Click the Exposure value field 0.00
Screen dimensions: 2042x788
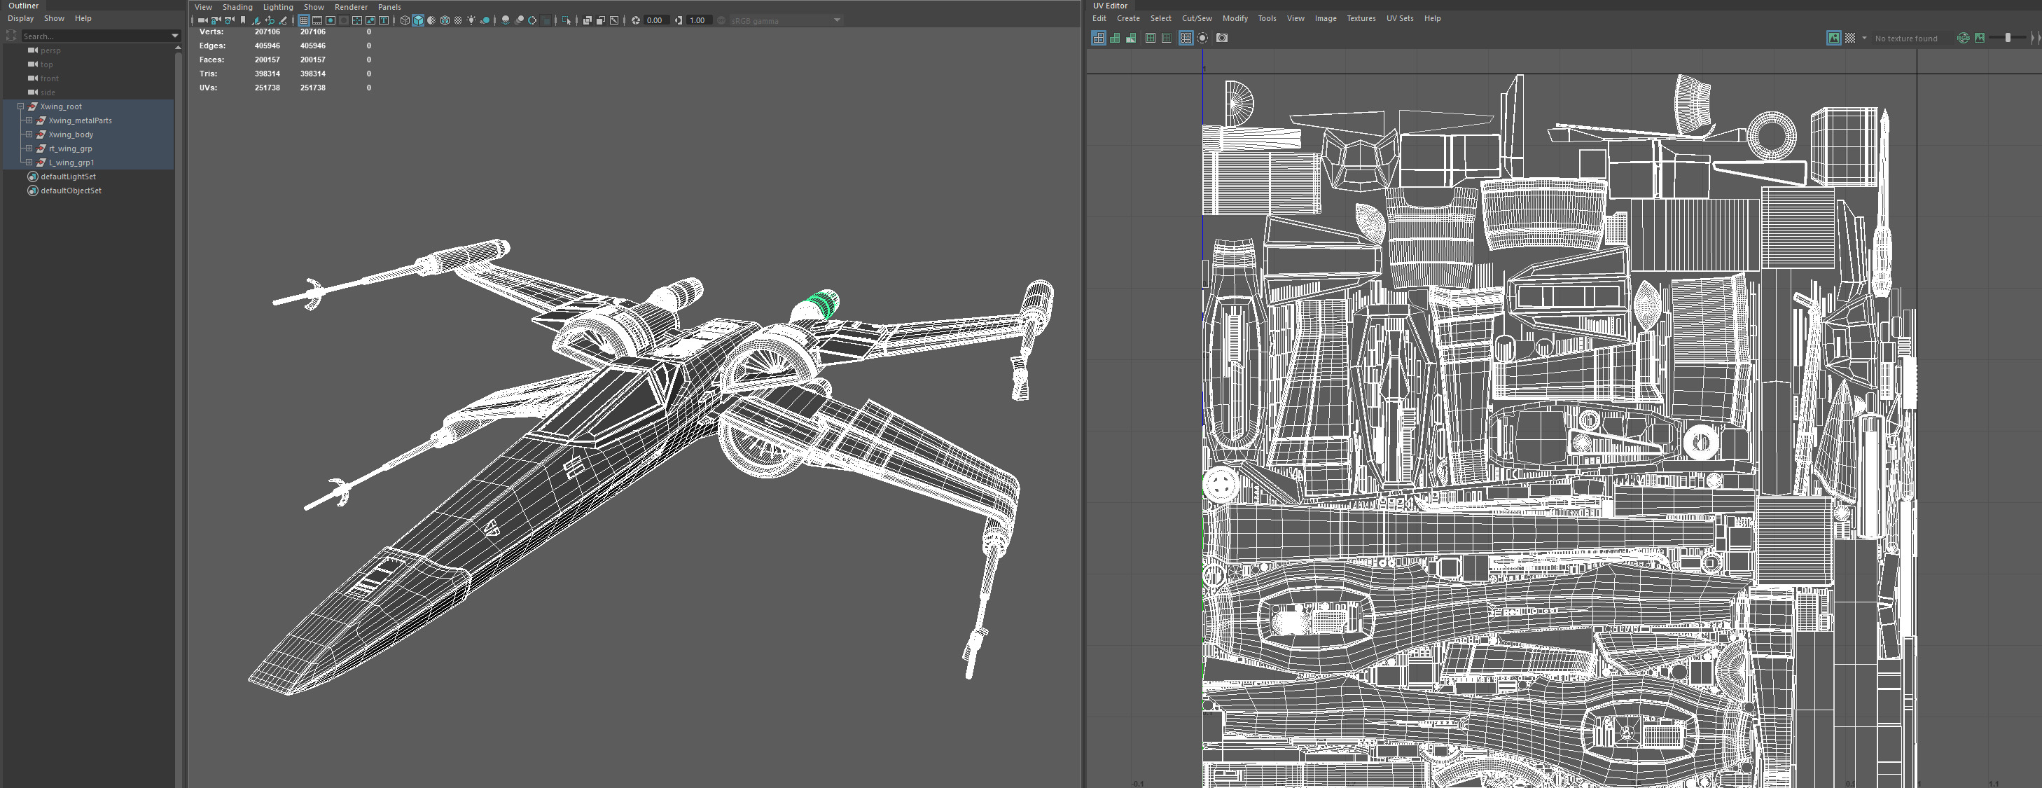[x=656, y=20]
